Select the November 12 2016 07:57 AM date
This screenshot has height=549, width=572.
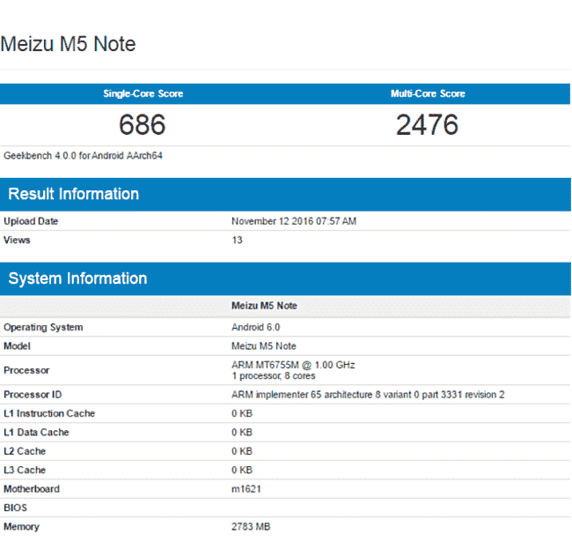tap(294, 221)
